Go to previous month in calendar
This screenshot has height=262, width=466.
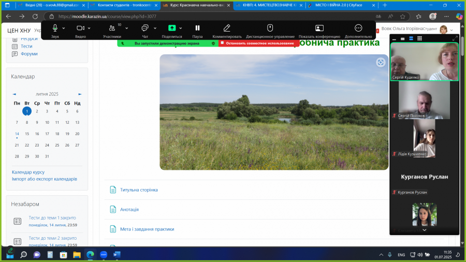click(14, 94)
